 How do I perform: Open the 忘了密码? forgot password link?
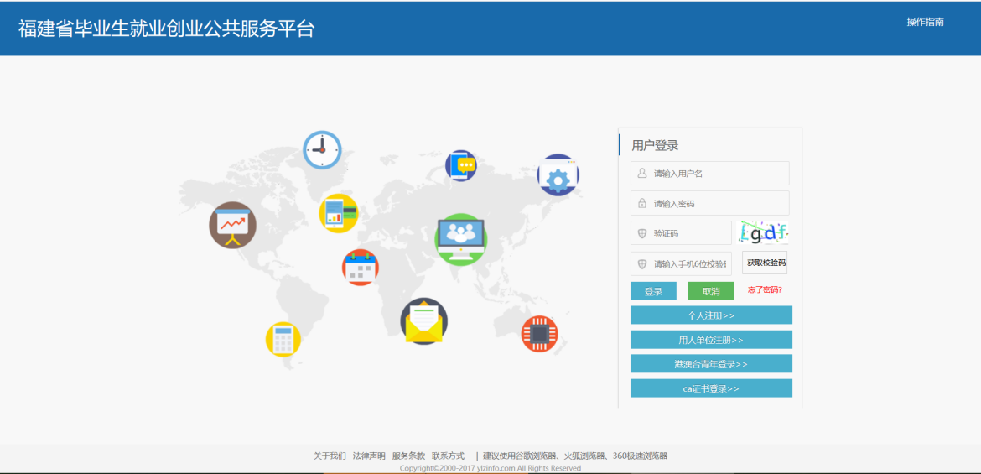point(765,290)
